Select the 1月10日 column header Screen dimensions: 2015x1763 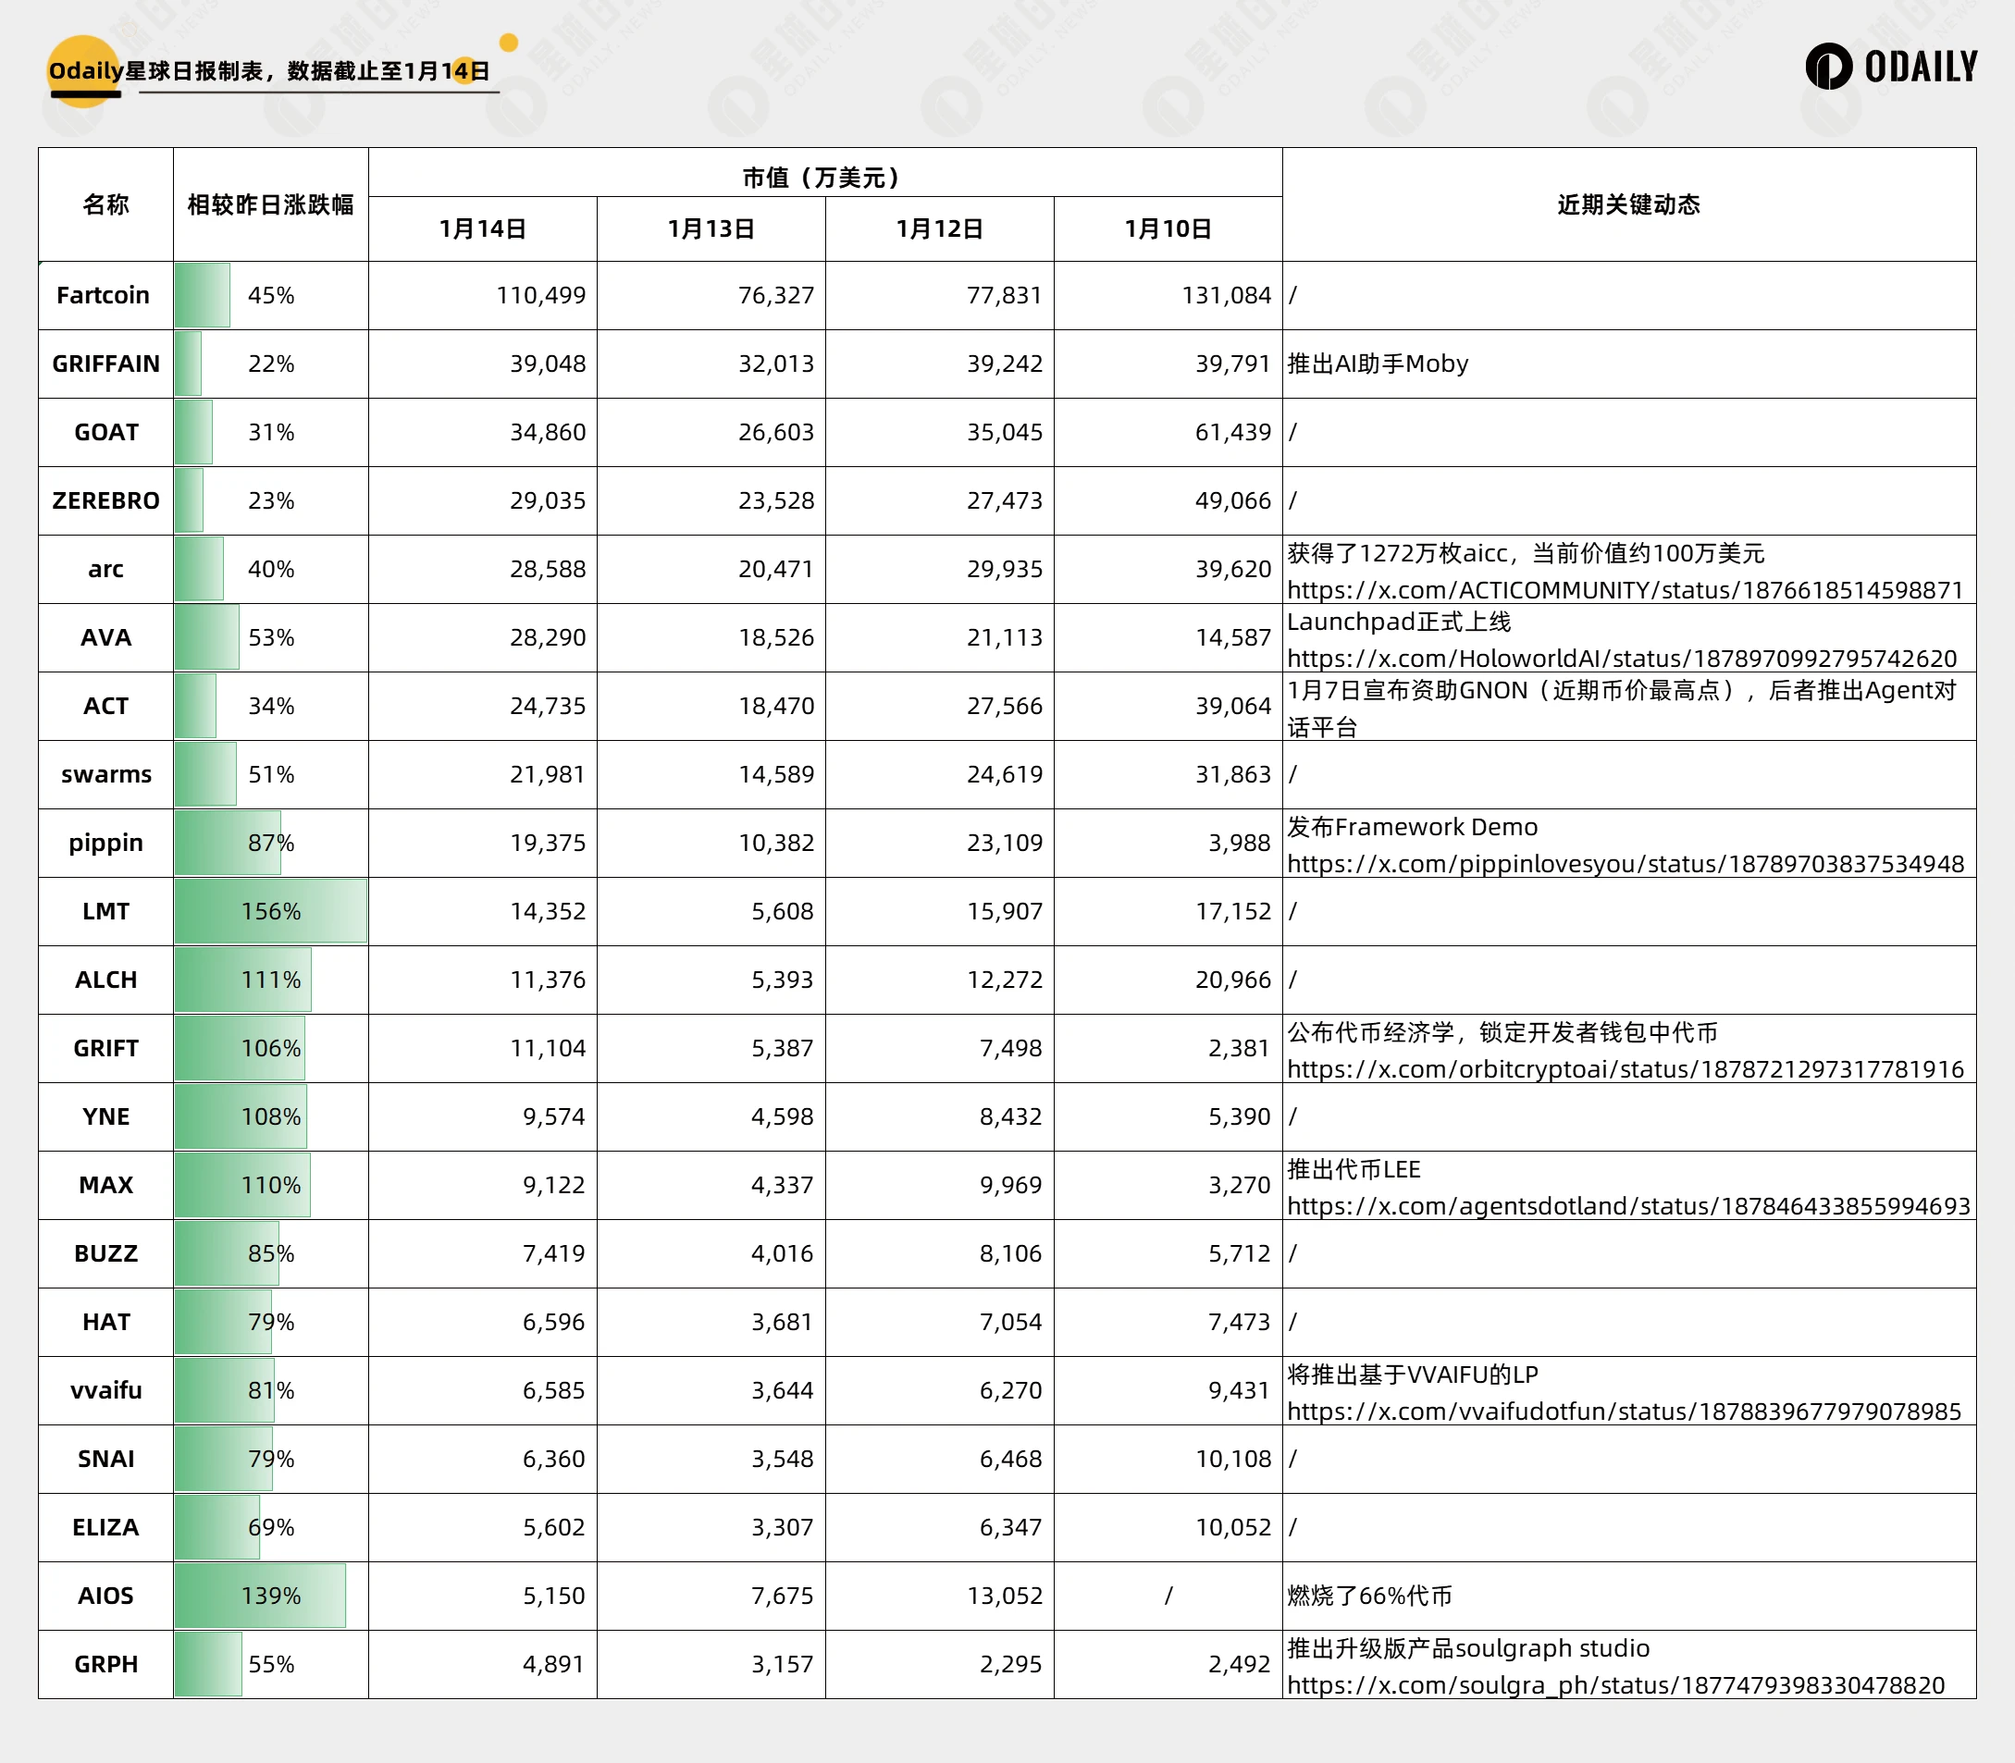click(x=1168, y=229)
